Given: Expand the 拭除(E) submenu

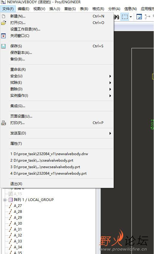Looking at the screenshot, I should click(110, 83).
